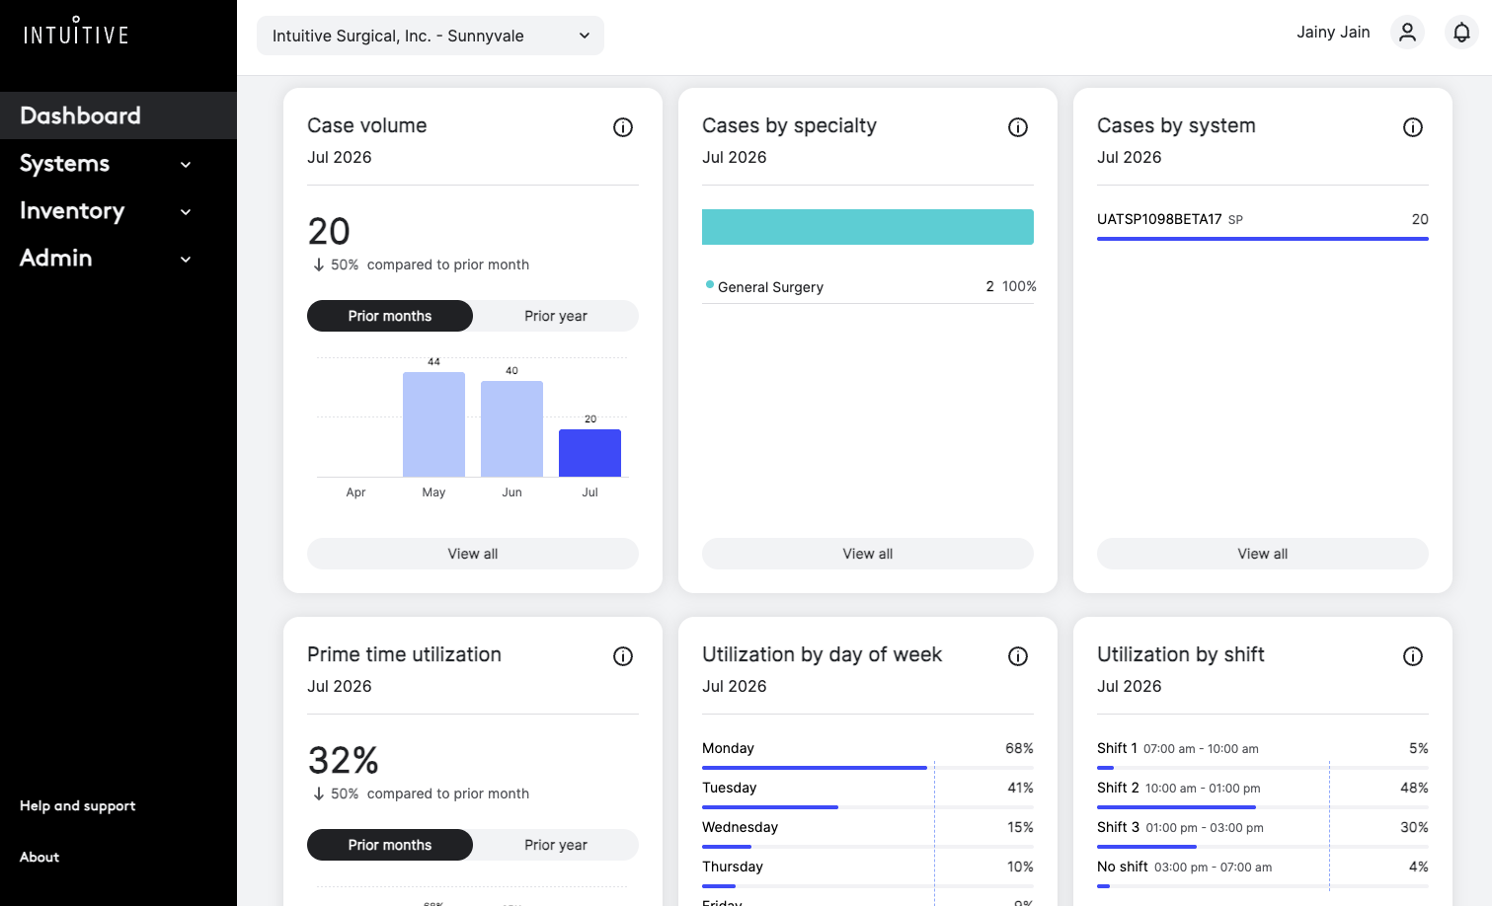Click the Shift 2 utilization row
This screenshot has width=1492, height=906.
pyautogui.click(x=1263, y=793)
